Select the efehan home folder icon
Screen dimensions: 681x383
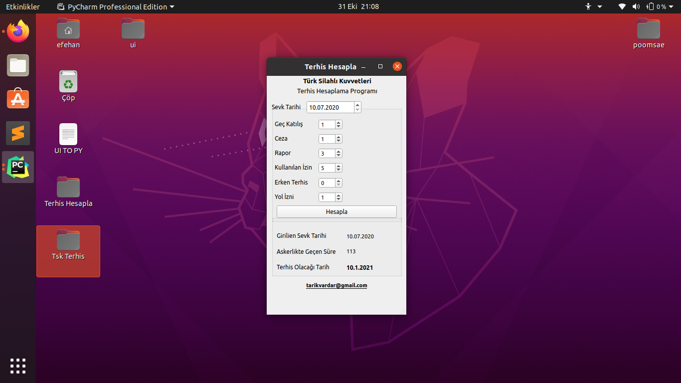[68, 33]
